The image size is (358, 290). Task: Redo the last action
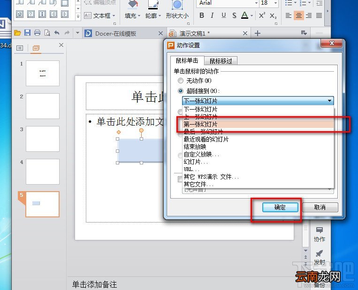coord(67,33)
